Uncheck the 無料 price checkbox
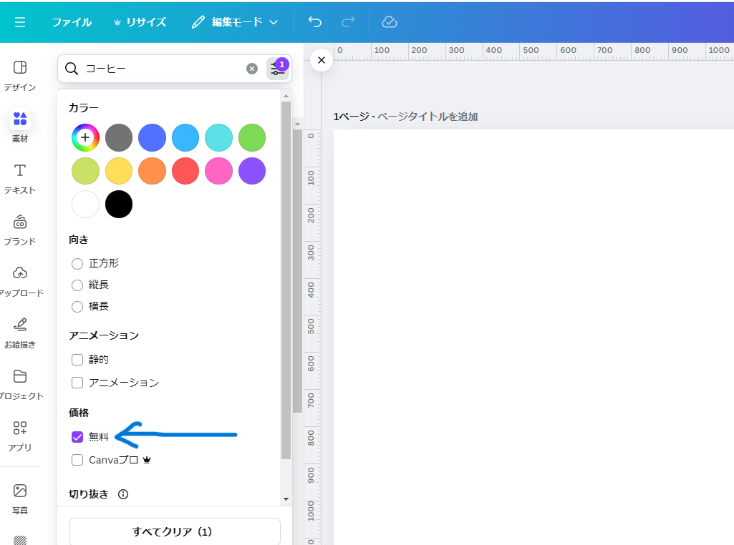The height and width of the screenshot is (545, 734). 77,436
